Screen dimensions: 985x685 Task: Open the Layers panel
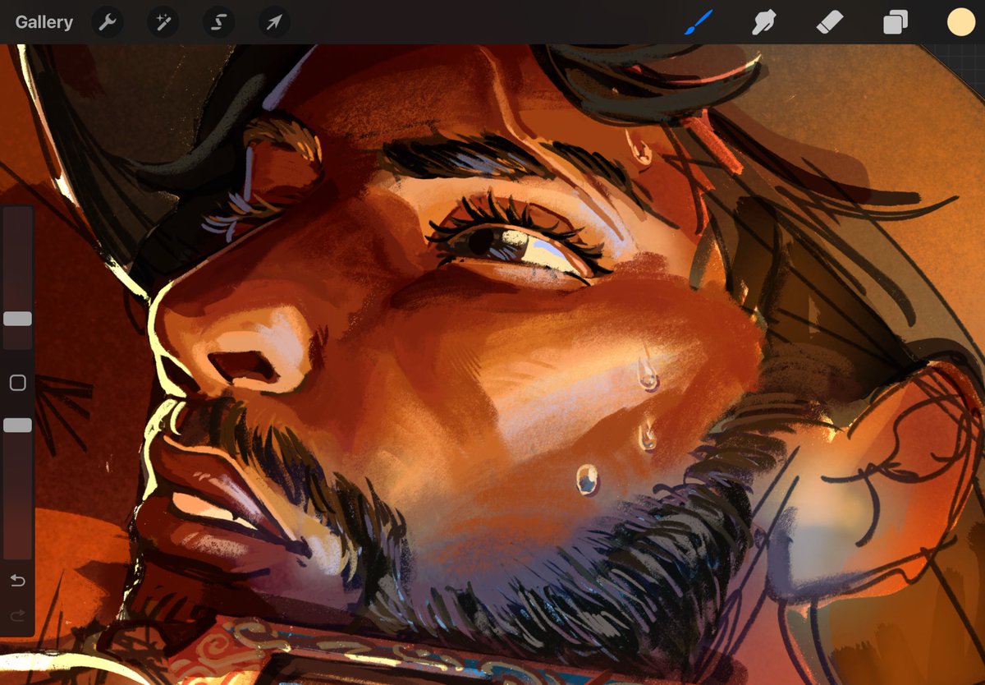click(895, 22)
